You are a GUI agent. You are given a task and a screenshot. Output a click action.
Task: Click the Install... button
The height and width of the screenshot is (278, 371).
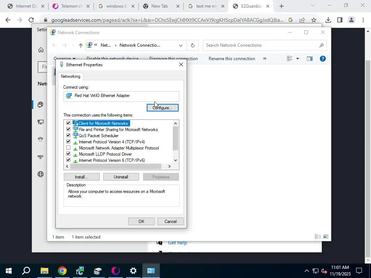click(82, 177)
